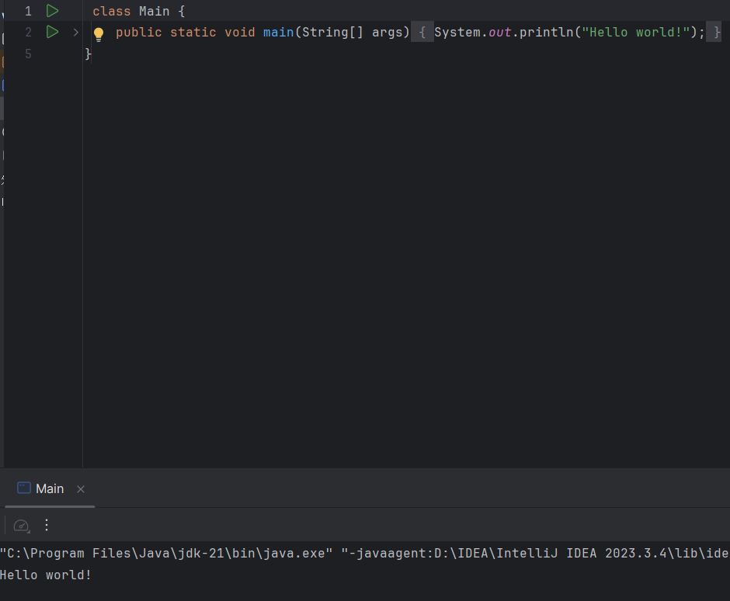This screenshot has width=730, height=601.
Task: Click the "Hello world!" string literal in code
Action: point(636,33)
